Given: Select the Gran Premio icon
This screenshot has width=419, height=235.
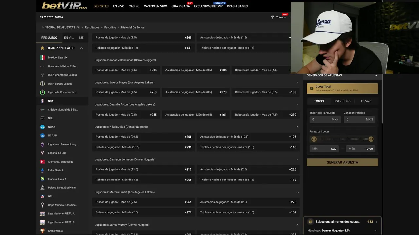Looking at the screenshot, I should coord(42,231).
